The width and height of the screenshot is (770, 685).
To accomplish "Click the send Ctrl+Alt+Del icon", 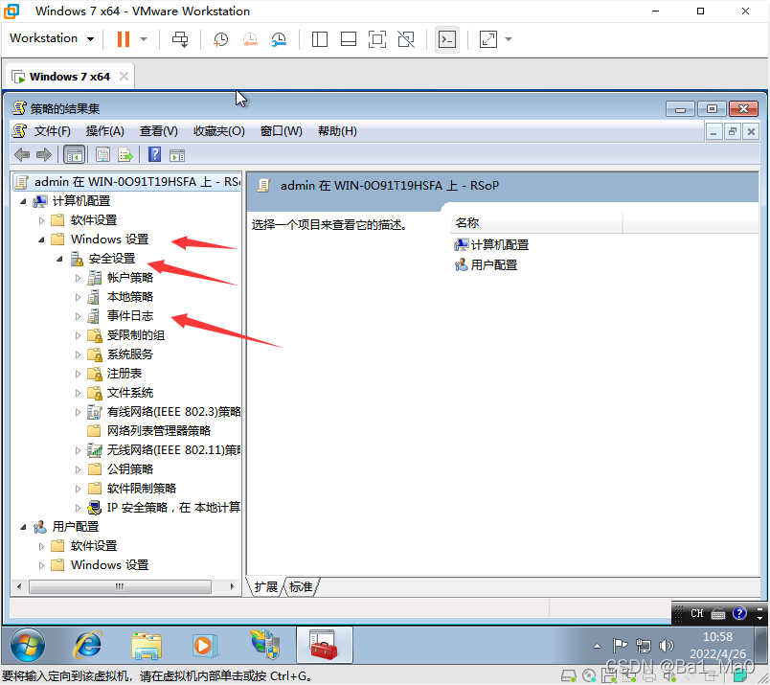I will click(180, 39).
